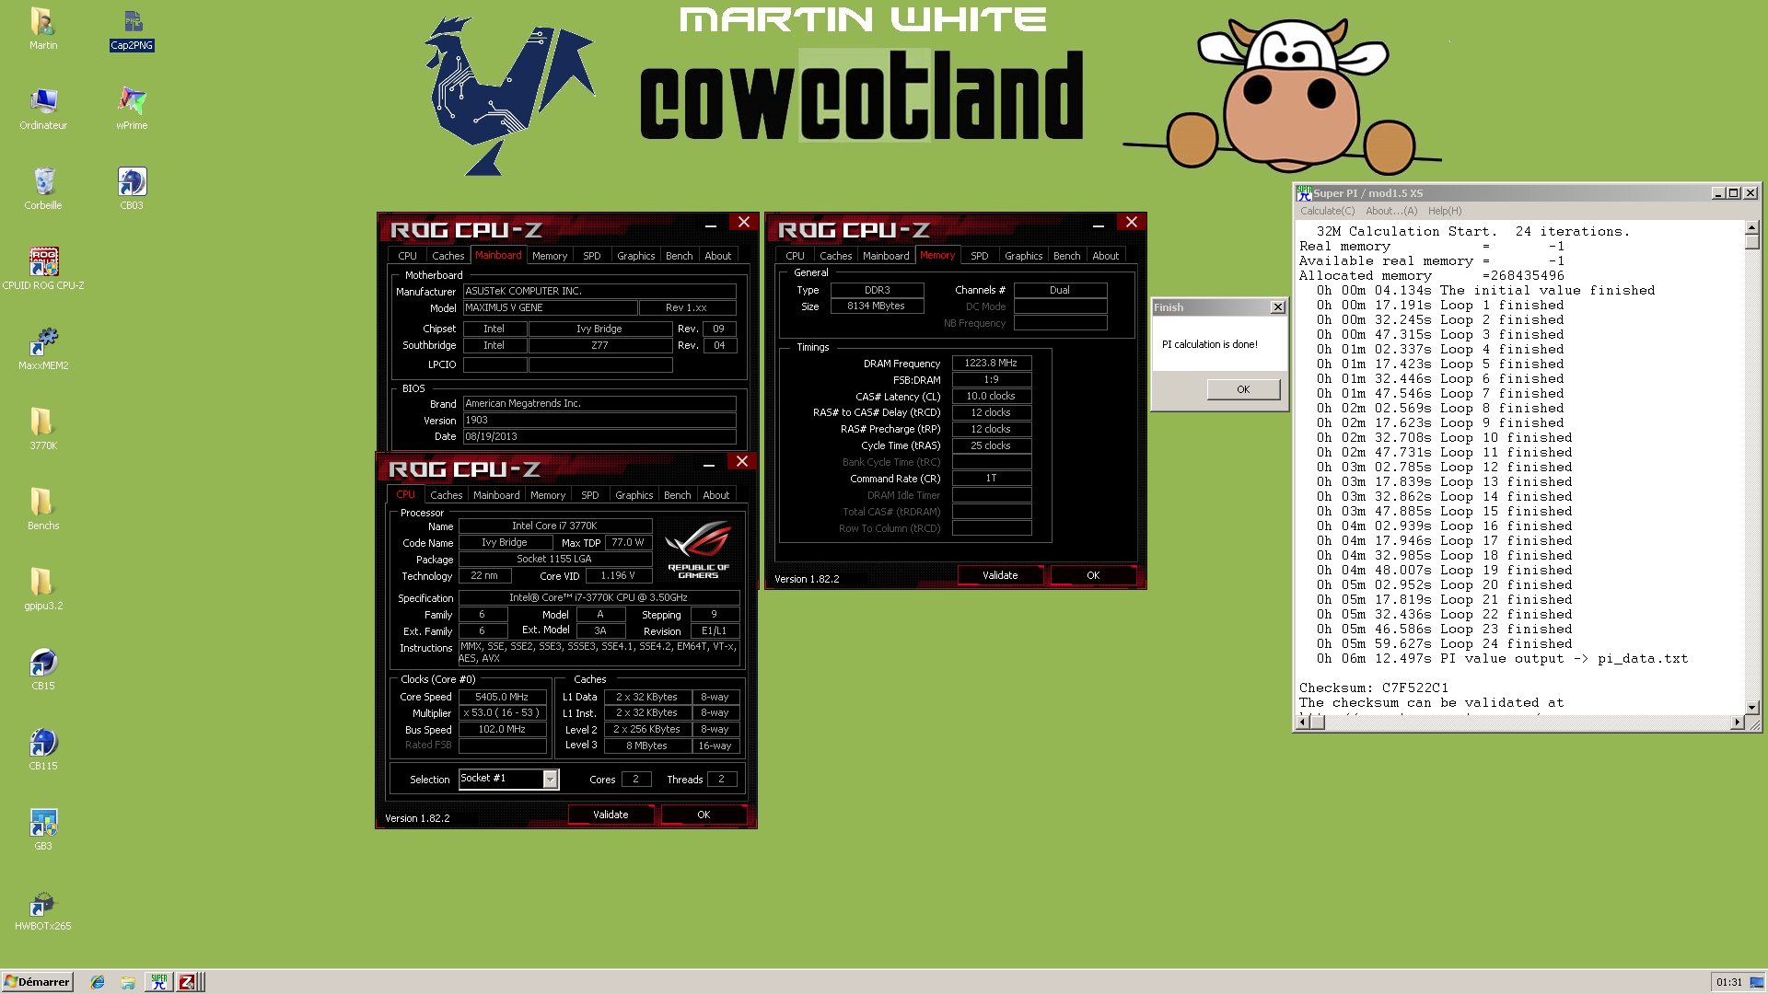Minimize the Mainboard CPU-Z window
This screenshot has width=1768, height=994.
pos(711,225)
